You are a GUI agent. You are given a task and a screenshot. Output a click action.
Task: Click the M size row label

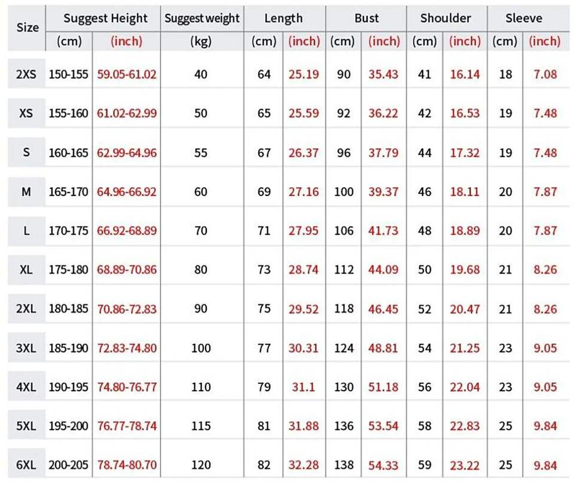pos(26,192)
